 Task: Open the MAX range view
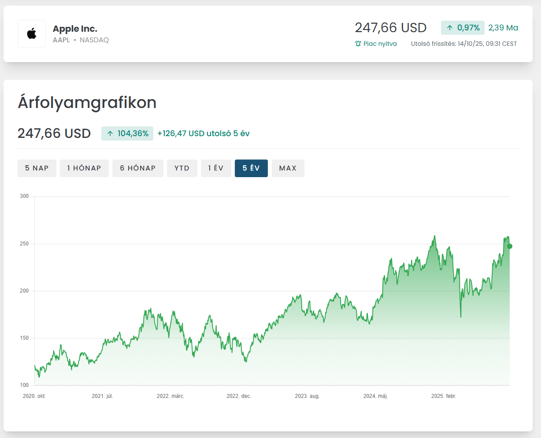288,168
